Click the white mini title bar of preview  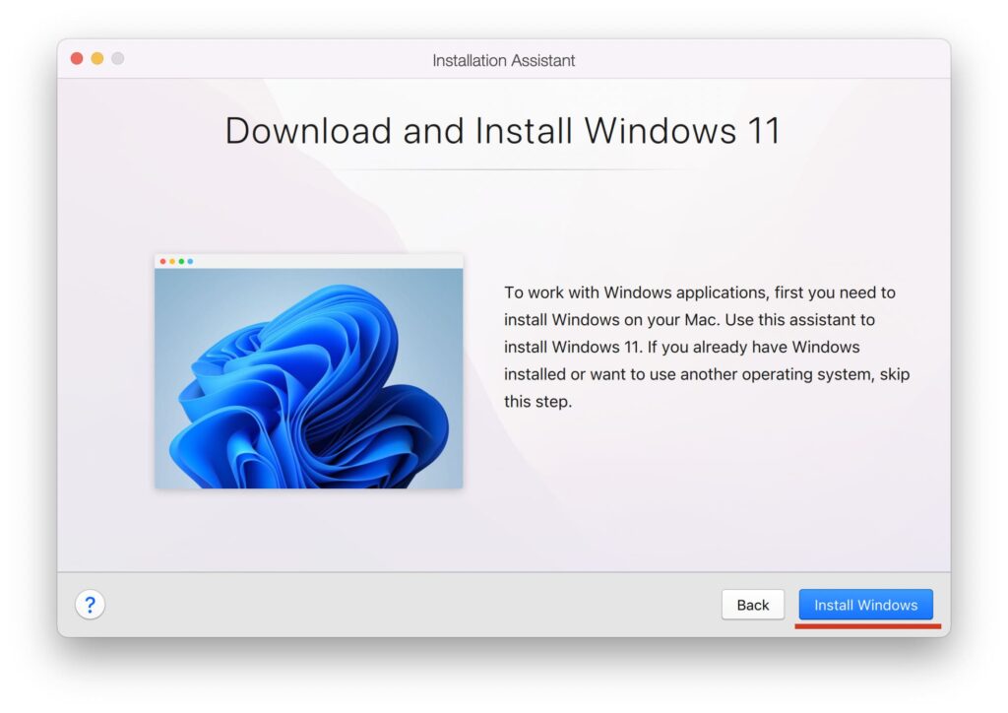pos(325,262)
